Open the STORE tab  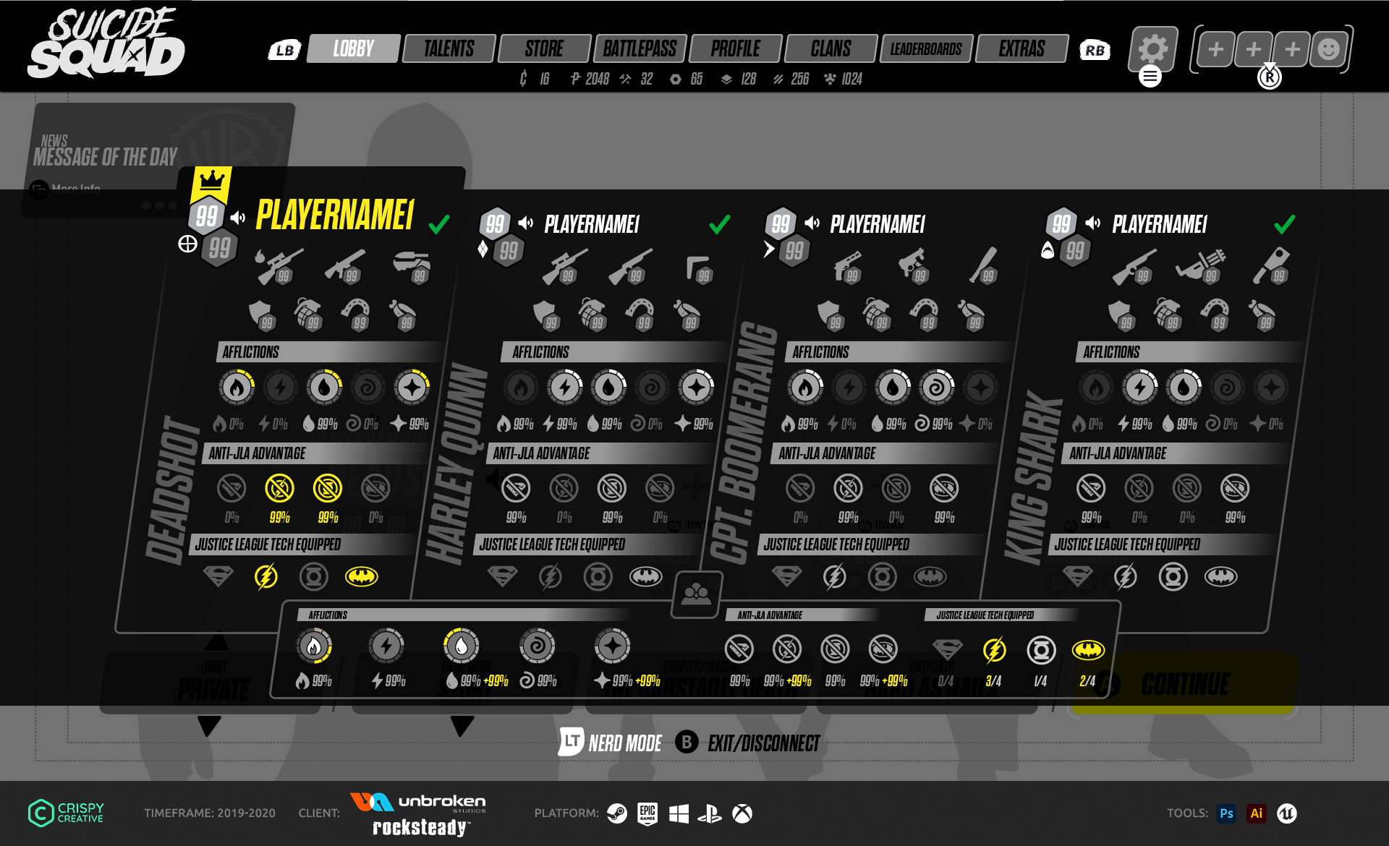tap(544, 48)
